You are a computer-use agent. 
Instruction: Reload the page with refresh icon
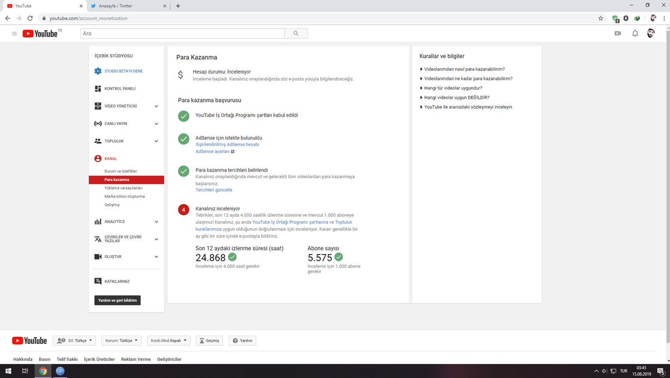(31, 18)
